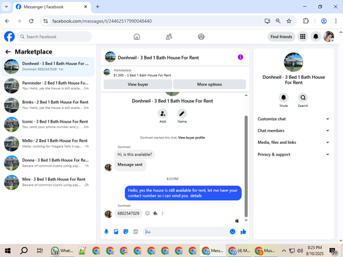Bookmark this page with star icon
The image size is (343, 257).
point(289,21)
